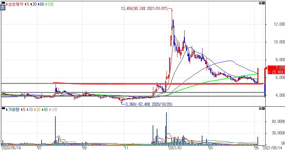
Task: Click the 2021/01 date axis label
Action: 175,148
